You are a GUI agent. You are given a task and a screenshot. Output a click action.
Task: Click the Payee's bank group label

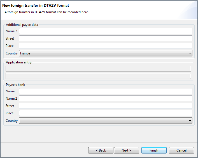tap(15, 85)
